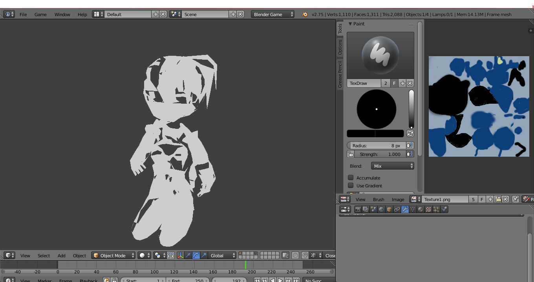Click the brush color wheel

click(376, 109)
